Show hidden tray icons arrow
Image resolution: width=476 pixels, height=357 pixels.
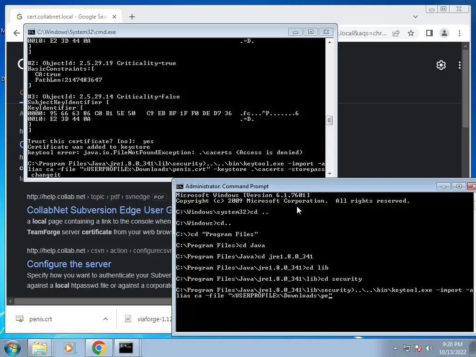coord(395,348)
